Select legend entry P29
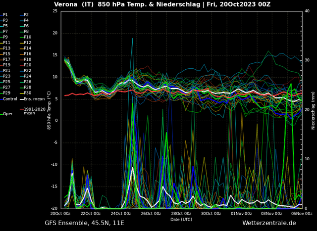Viewport: 317px width, 231px height. (x=5, y=93)
